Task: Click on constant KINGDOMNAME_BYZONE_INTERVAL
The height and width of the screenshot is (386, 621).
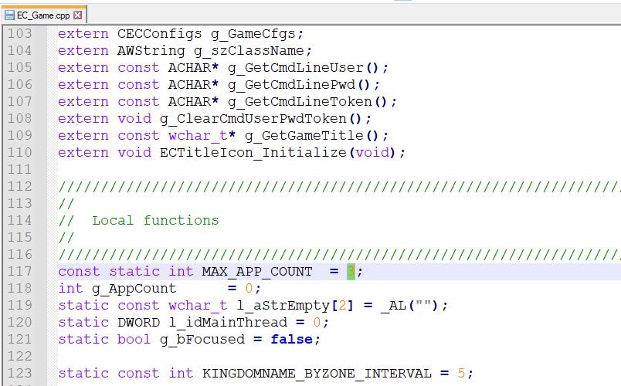Action: coord(317,374)
